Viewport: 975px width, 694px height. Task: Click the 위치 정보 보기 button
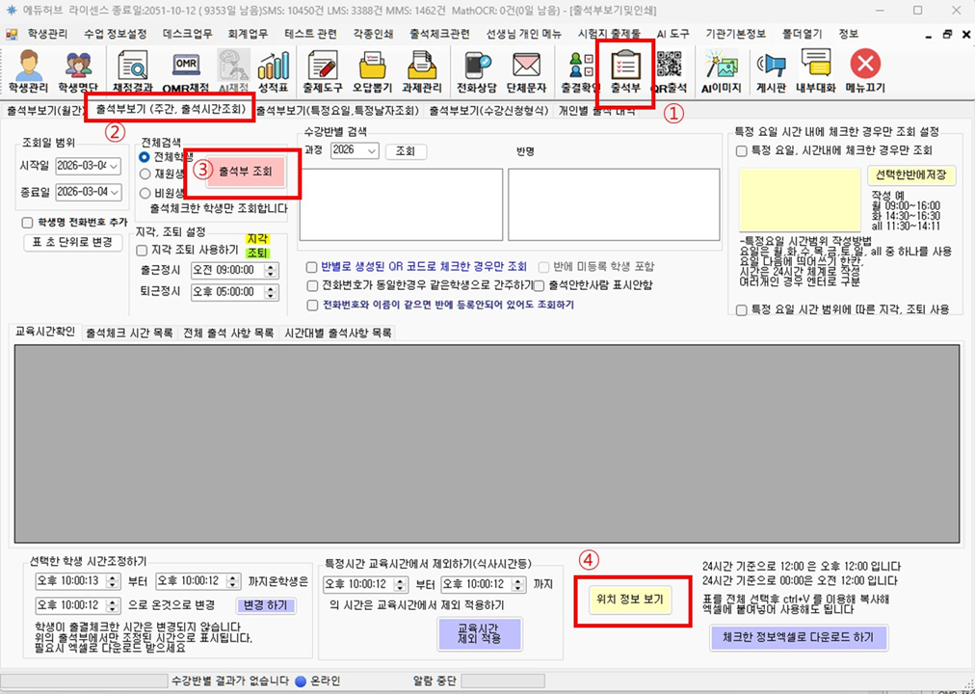click(632, 600)
